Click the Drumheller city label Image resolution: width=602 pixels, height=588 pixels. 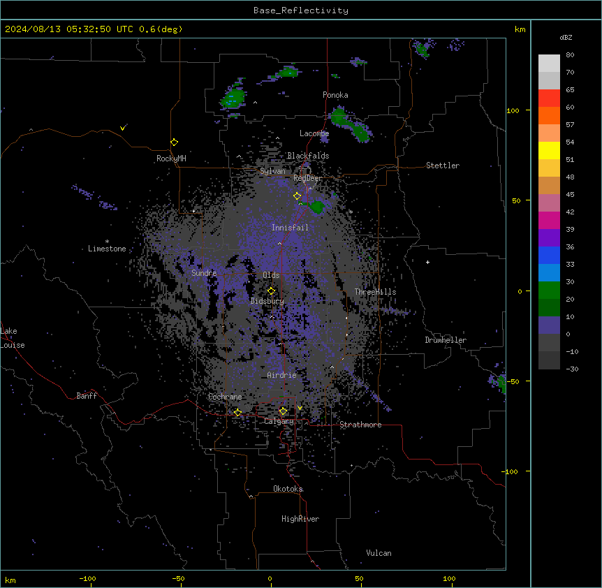[x=446, y=340]
